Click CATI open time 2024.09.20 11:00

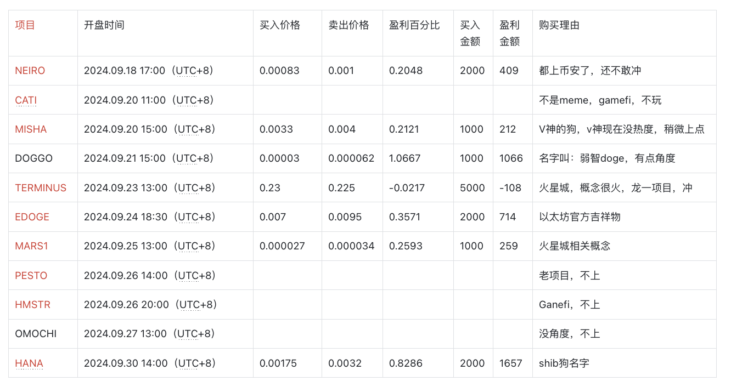tap(151, 100)
